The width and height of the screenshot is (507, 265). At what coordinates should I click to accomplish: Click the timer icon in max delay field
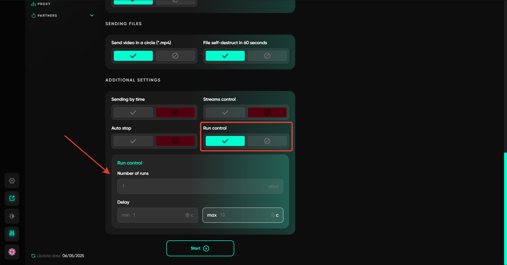click(273, 215)
